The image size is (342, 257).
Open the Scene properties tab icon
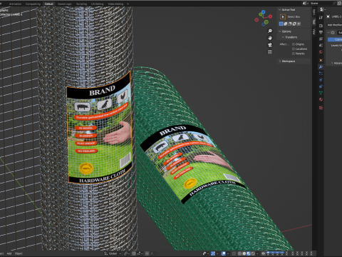[321, 45]
